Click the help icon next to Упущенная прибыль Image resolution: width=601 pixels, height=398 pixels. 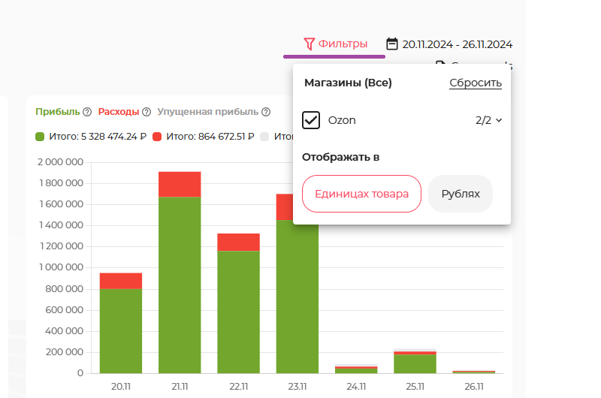[x=265, y=112]
